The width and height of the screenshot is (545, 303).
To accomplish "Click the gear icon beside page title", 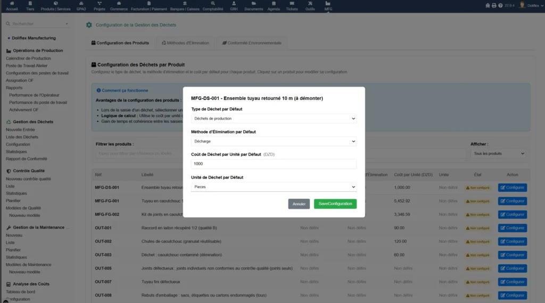I will click(x=89, y=25).
